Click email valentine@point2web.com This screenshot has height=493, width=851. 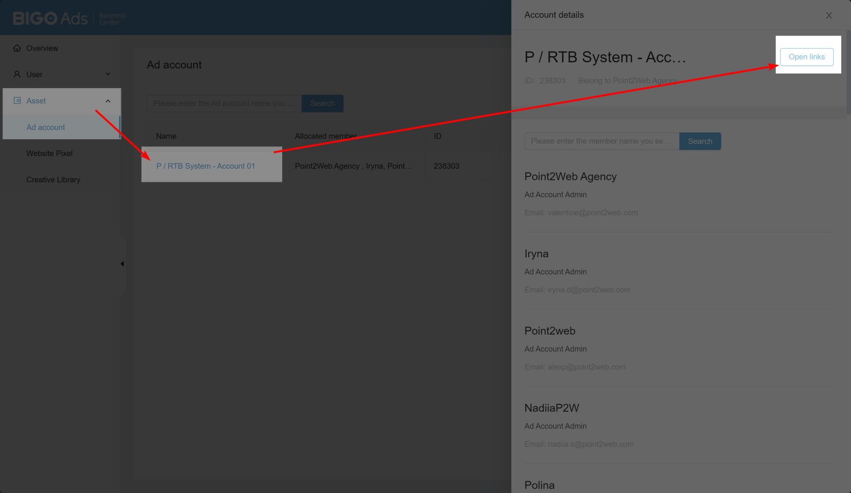[593, 213]
